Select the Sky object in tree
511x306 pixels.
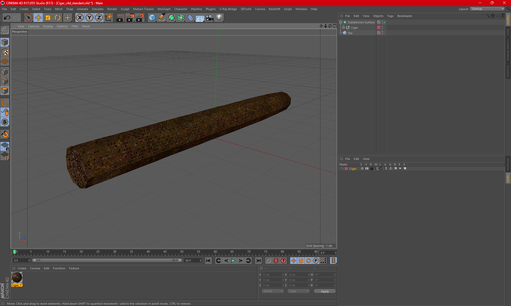[350, 33]
